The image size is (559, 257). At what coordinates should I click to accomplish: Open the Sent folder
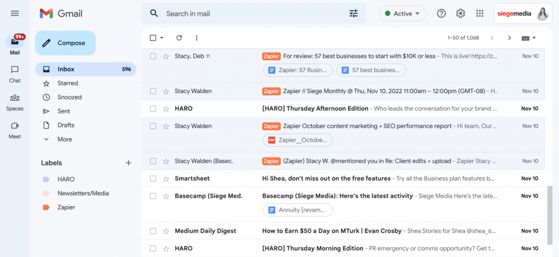pyautogui.click(x=64, y=111)
